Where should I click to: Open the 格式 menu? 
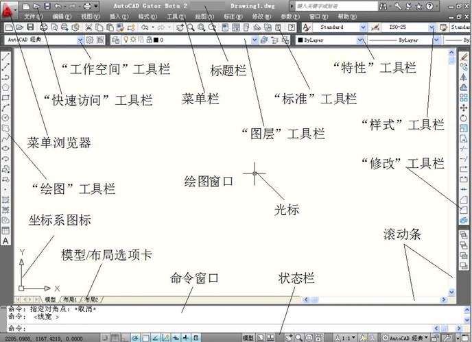(147, 16)
